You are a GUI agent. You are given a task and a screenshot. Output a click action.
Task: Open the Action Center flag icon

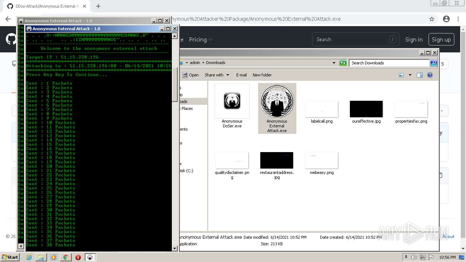(x=431, y=257)
